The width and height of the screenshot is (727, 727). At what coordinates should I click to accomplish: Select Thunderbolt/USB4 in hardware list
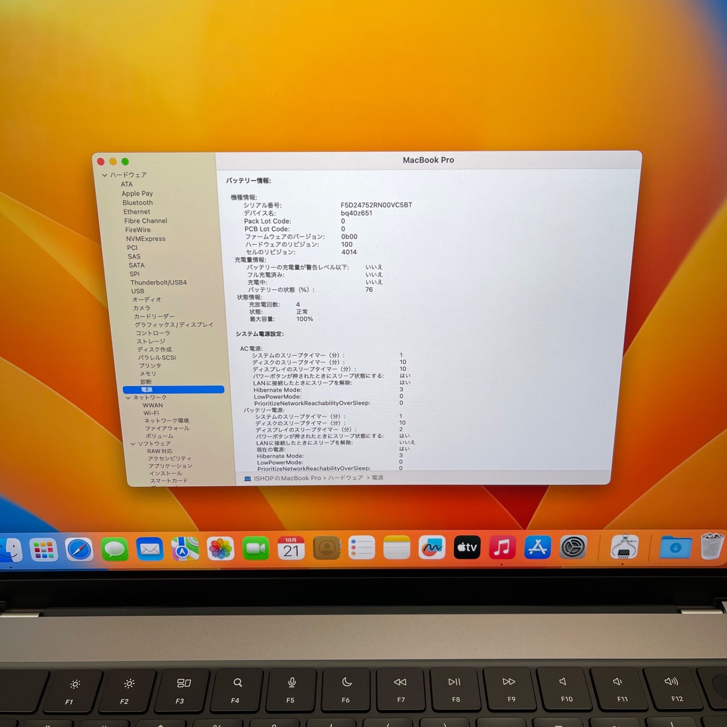(x=158, y=283)
